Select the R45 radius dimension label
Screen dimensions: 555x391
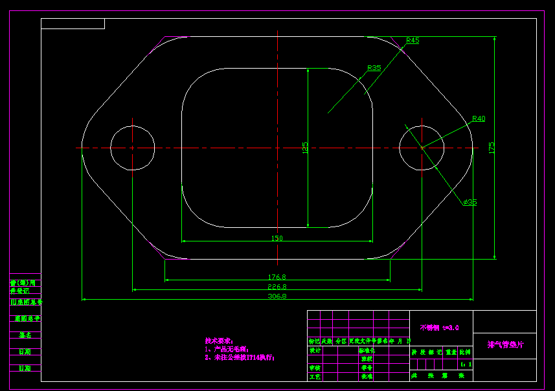(413, 40)
